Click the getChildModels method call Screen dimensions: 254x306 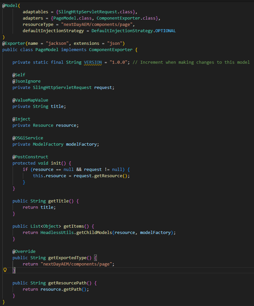pyautogui.click(x=94, y=233)
